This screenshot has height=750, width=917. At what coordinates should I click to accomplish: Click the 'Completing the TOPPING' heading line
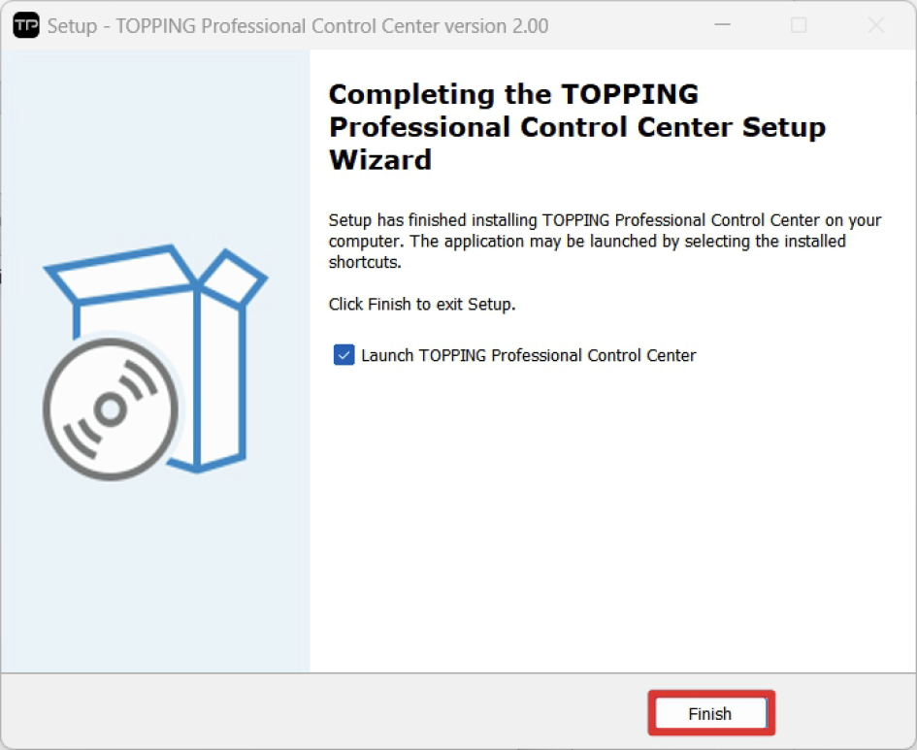513,94
